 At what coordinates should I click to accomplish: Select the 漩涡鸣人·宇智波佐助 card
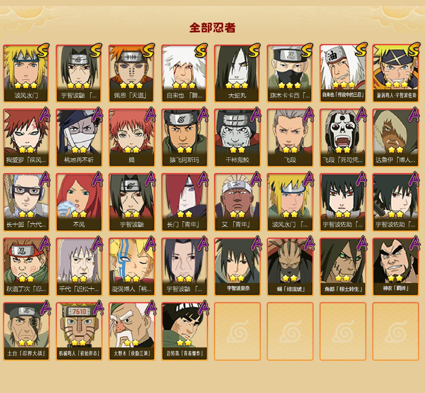(x=395, y=73)
